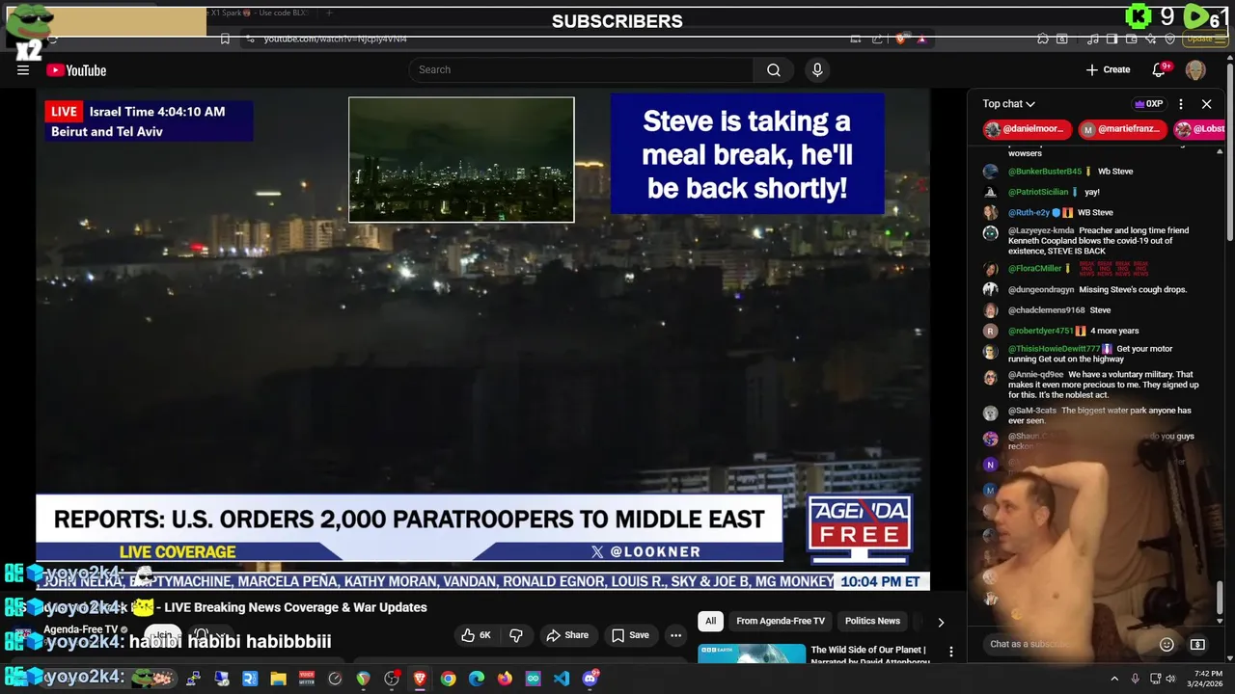Show hidden system tray icons chevron

[x=1114, y=679]
